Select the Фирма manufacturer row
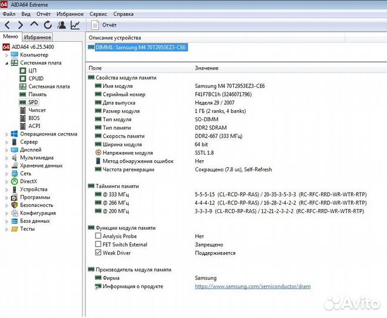Image resolution: width=387 pixels, height=318 pixels. [x=237, y=278]
